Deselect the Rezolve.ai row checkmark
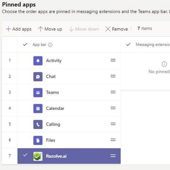Viewport: 170px width, 170px height. click(25, 155)
